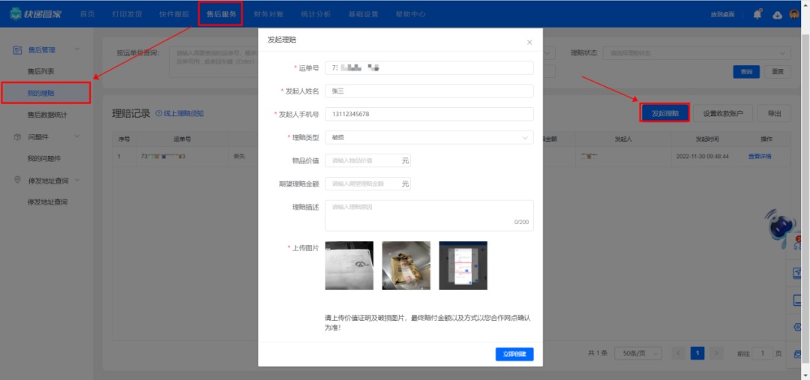Open the 50条/页 page size dropdown
This screenshot has height=380, width=810.
[x=637, y=353]
